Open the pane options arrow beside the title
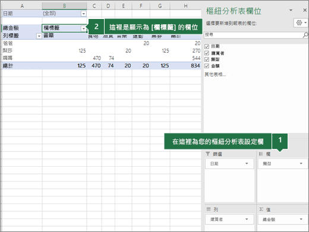The height and width of the screenshot is (232, 309). 291,10
